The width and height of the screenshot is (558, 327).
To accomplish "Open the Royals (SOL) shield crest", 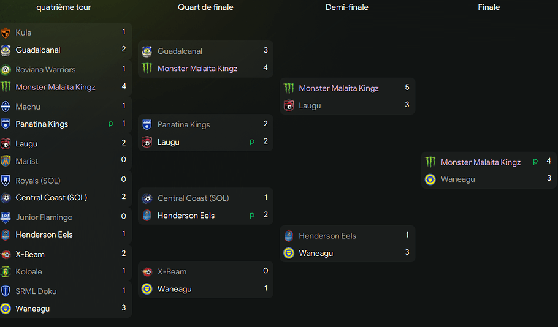I will coord(6,181).
